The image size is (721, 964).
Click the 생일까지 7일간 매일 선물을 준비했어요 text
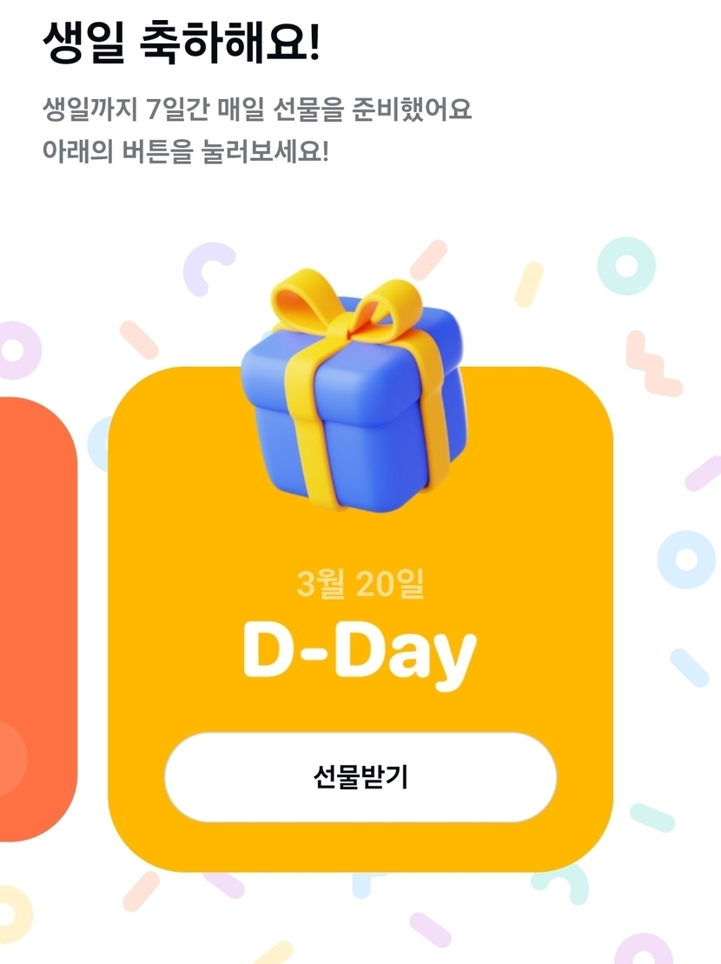pyautogui.click(x=257, y=110)
